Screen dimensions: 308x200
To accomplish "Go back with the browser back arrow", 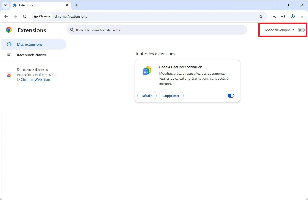I will pyautogui.click(x=6, y=16).
